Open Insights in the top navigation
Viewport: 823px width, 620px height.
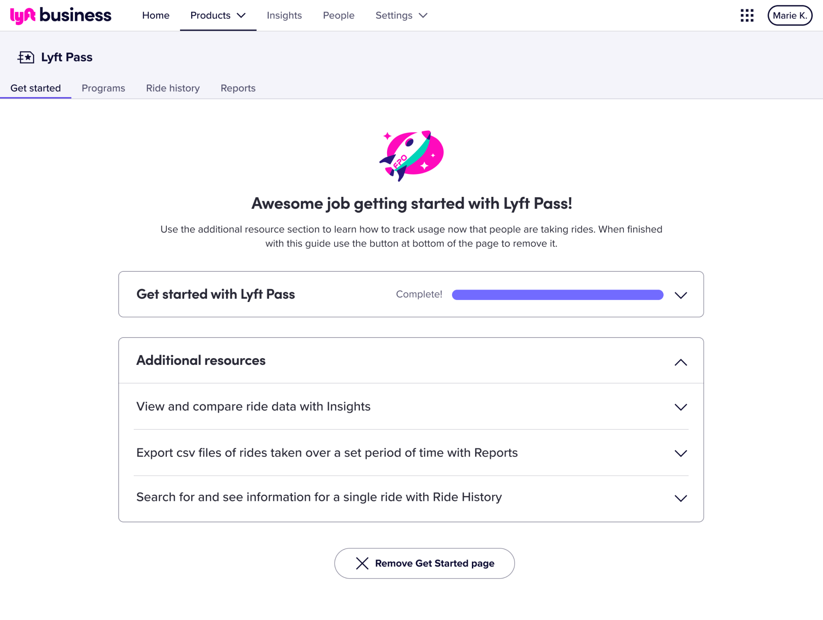click(284, 16)
